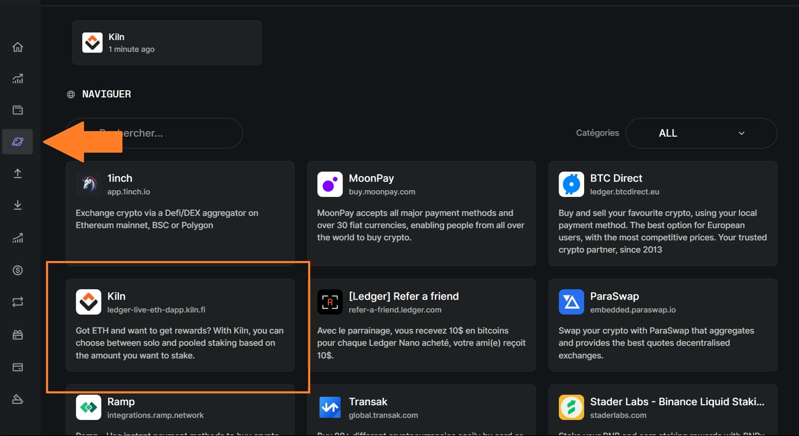Screen dimensions: 799x436
Task: Click the ledger-live-eth-dapp.kiln.fi address text
Action: coord(156,310)
